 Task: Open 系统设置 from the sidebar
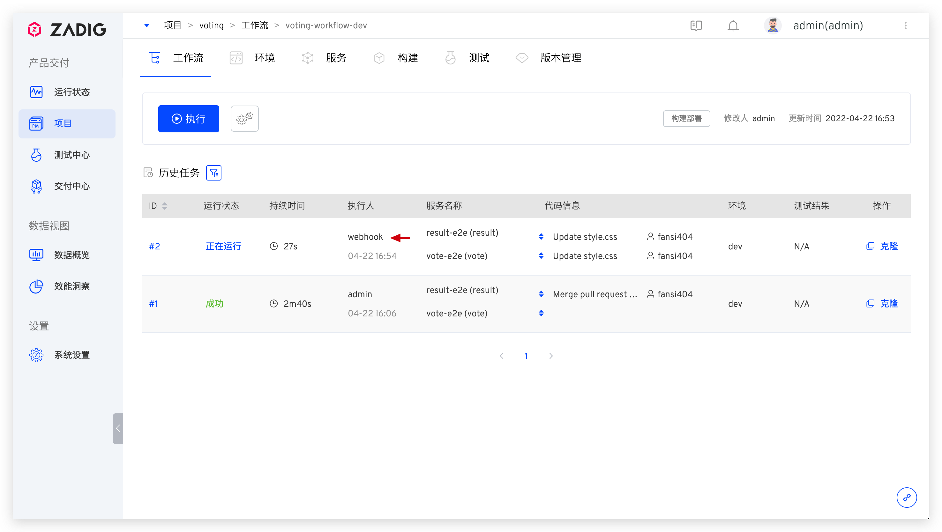click(72, 355)
